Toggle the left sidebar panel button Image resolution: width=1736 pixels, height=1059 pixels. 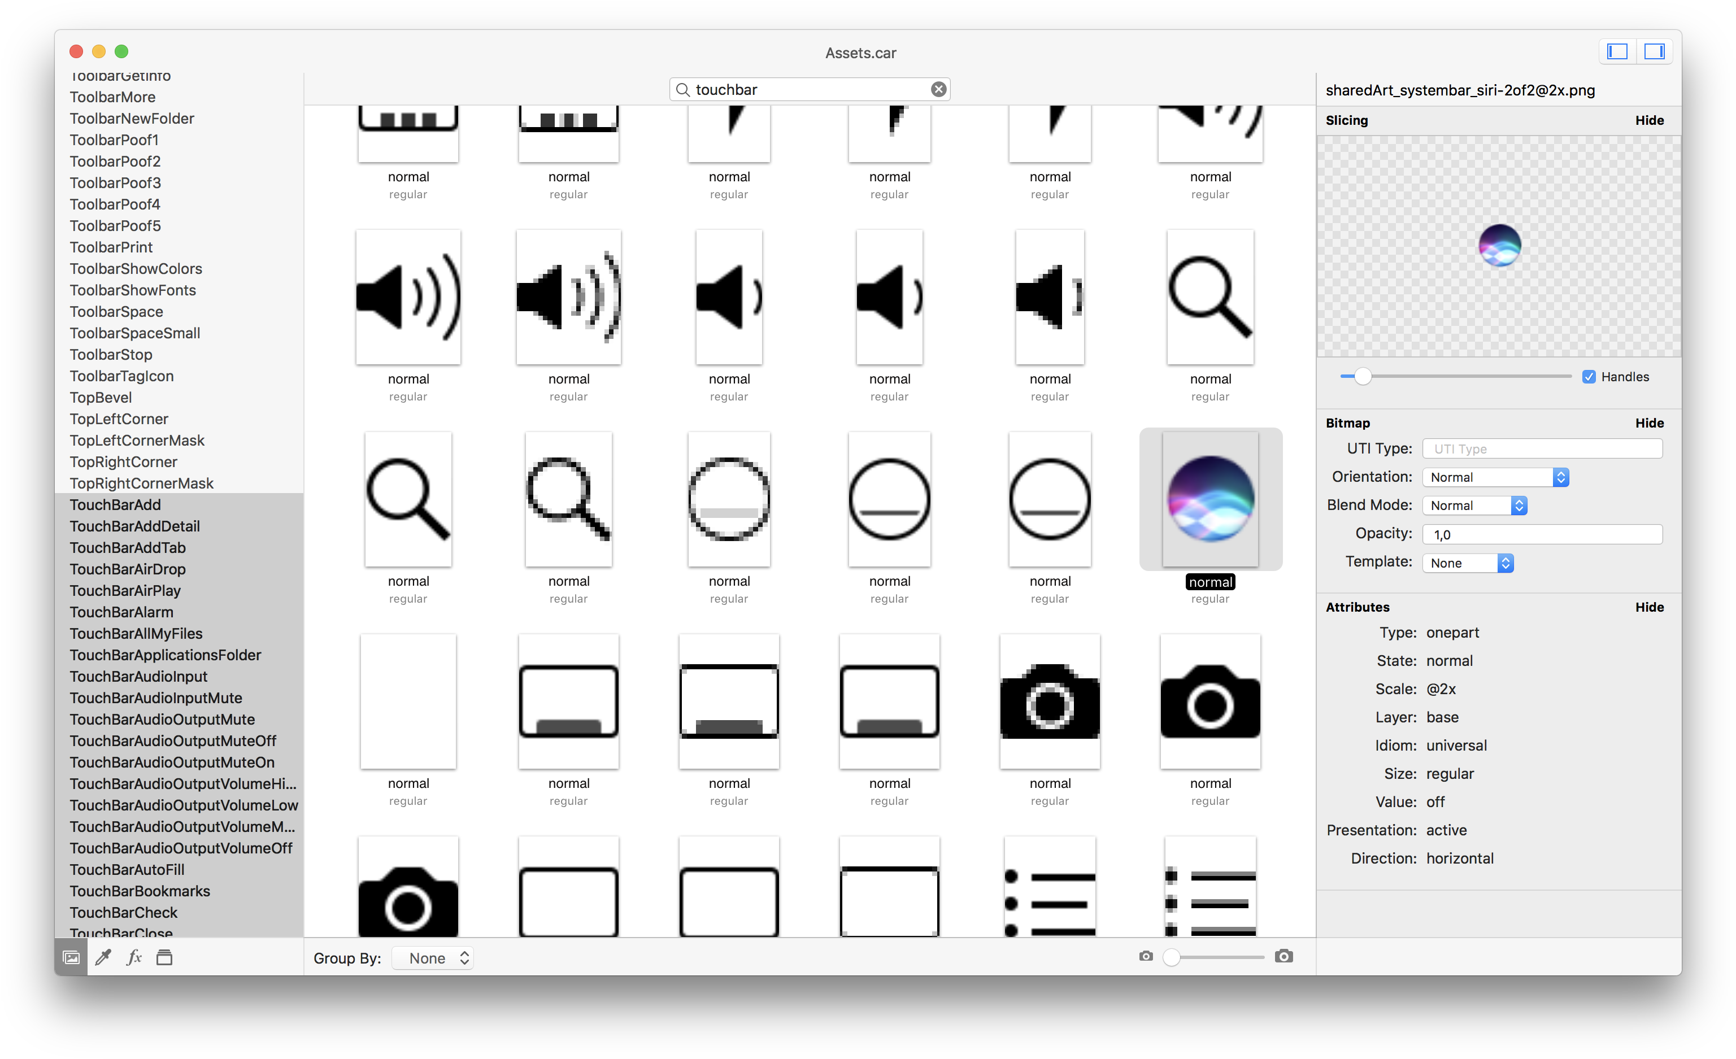[x=1617, y=51]
